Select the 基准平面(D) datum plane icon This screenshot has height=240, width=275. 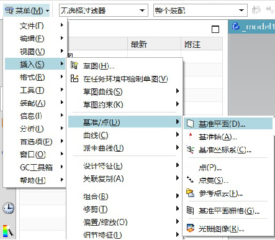pyautogui.click(x=190, y=124)
